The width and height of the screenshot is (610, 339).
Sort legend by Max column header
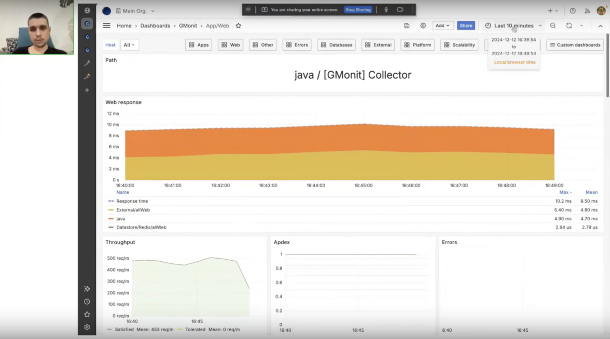pyautogui.click(x=565, y=192)
